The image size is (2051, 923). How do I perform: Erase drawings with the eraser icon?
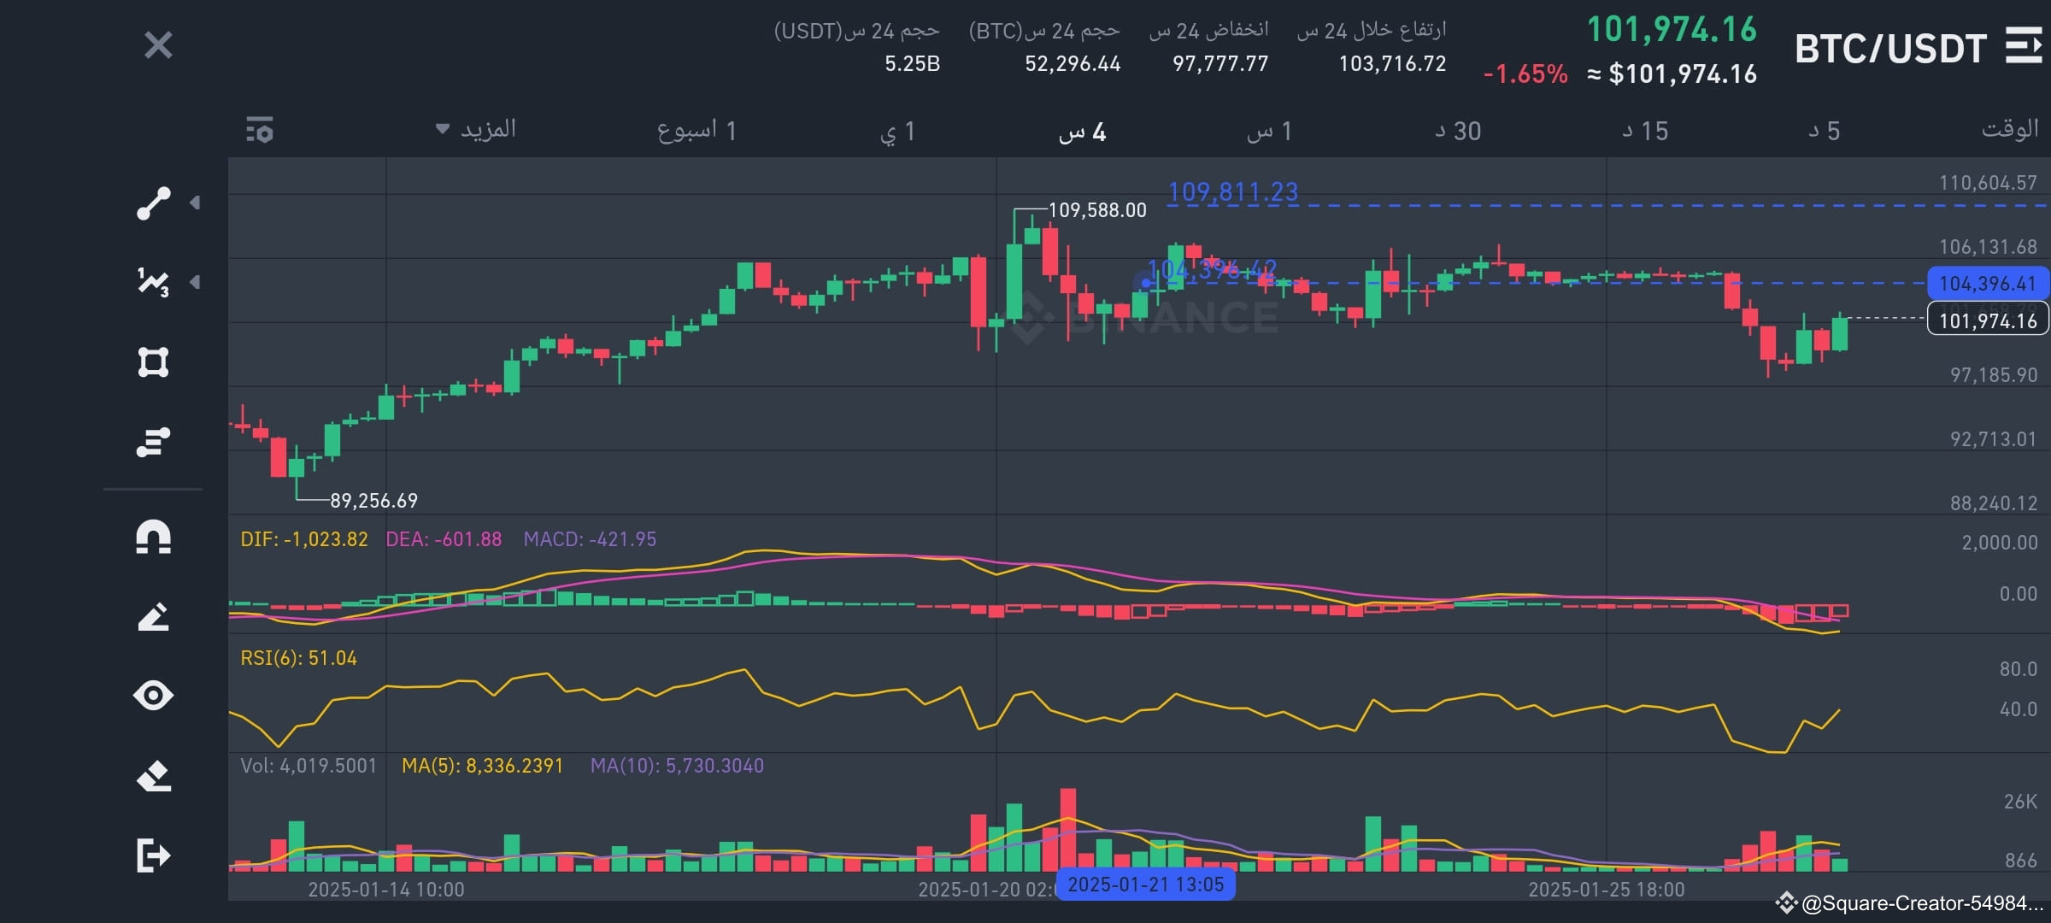(x=154, y=776)
